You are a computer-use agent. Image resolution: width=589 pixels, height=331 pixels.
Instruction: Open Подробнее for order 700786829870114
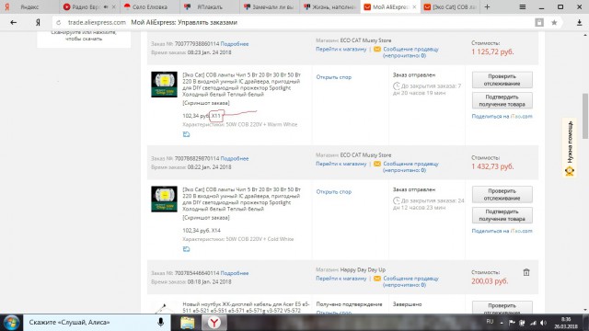[x=235, y=158]
